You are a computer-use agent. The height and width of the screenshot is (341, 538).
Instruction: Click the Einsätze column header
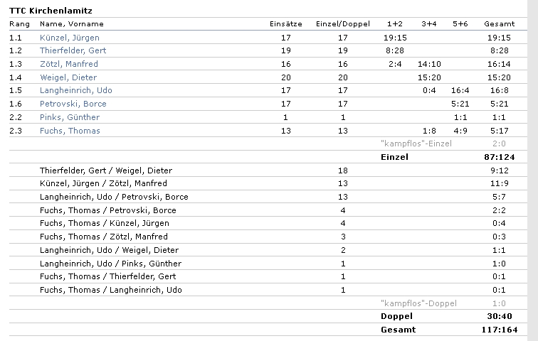point(286,24)
